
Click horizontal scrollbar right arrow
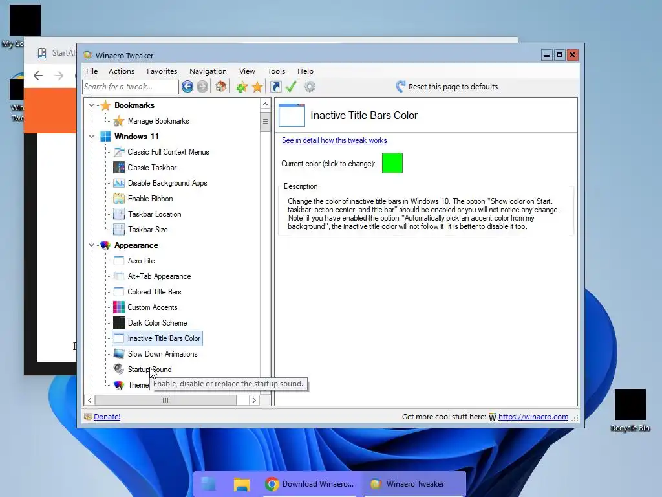(254, 400)
